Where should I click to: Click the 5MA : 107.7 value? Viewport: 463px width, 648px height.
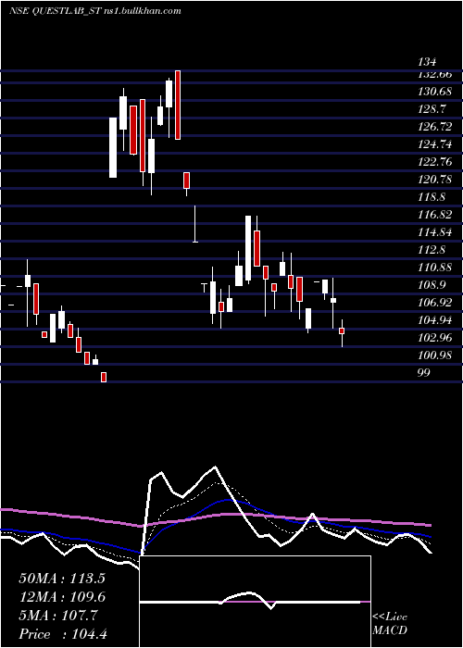57,616
